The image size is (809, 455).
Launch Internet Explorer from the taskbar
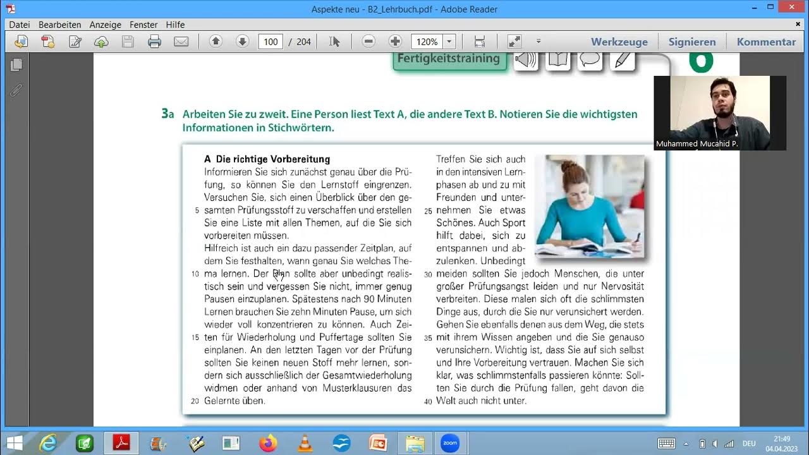point(49,443)
